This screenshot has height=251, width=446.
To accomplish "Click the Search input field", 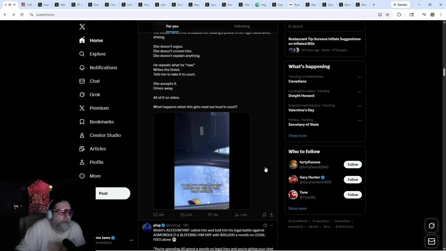I will click(x=325, y=26).
